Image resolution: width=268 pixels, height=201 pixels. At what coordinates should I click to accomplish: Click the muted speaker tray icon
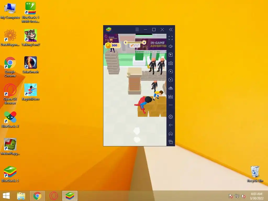coord(243,196)
